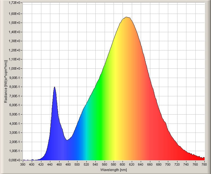Screen dimensions: 211x174
Task: Click the 540 wavelength tick label
Action: tap(95, 164)
